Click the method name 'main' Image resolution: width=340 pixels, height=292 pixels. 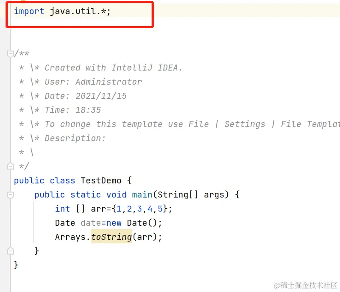(142, 195)
